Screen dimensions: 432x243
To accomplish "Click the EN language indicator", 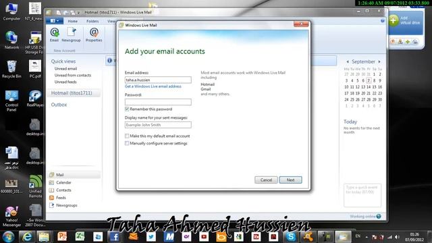I will tap(358, 236).
